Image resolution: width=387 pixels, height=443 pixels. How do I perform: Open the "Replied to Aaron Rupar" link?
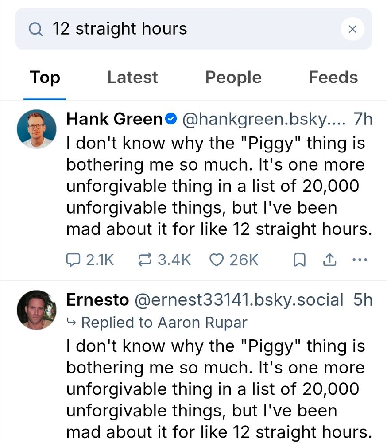[164, 323]
